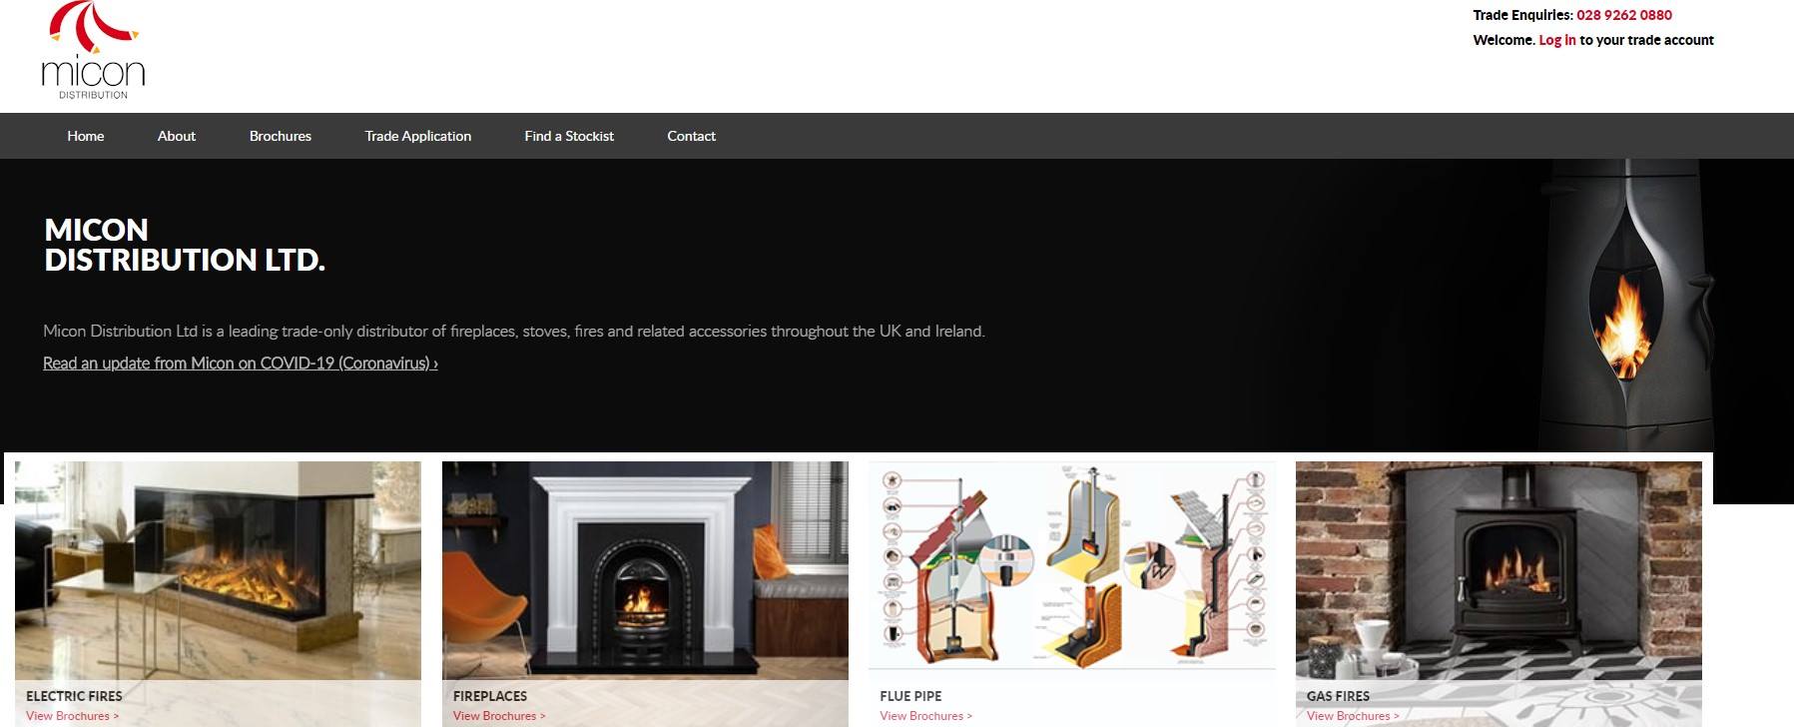Open the Home menu item
The image size is (1794, 727).
click(86, 136)
